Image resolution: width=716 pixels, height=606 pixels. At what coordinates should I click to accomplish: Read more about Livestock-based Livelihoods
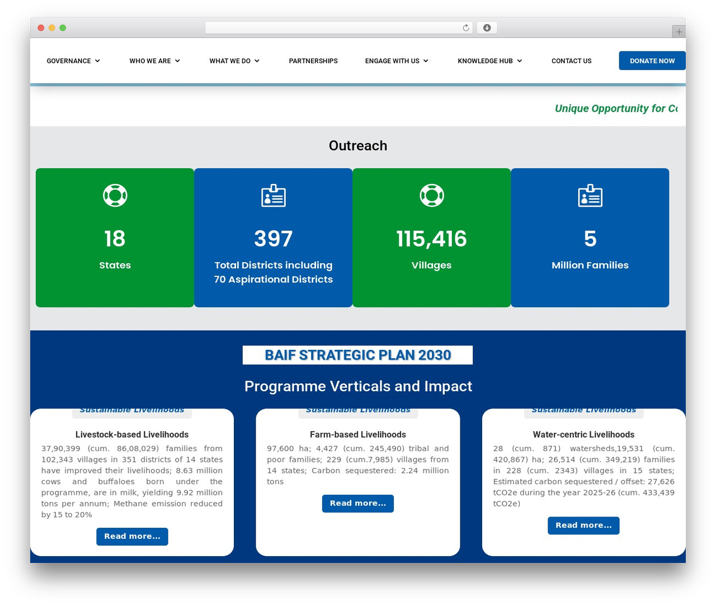click(x=132, y=537)
